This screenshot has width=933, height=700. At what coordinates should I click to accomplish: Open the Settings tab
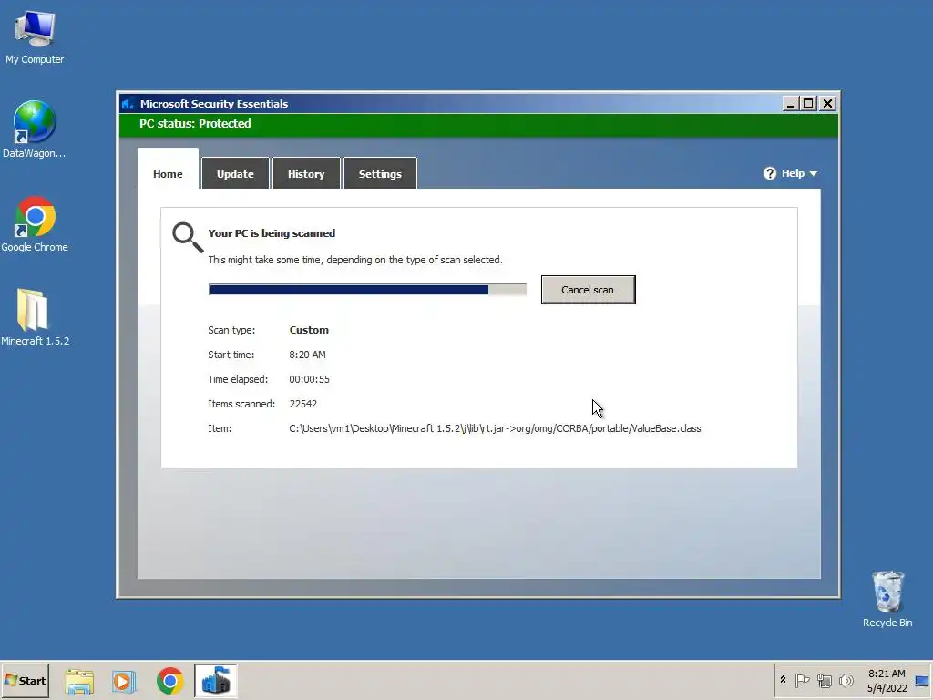coord(380,174)
